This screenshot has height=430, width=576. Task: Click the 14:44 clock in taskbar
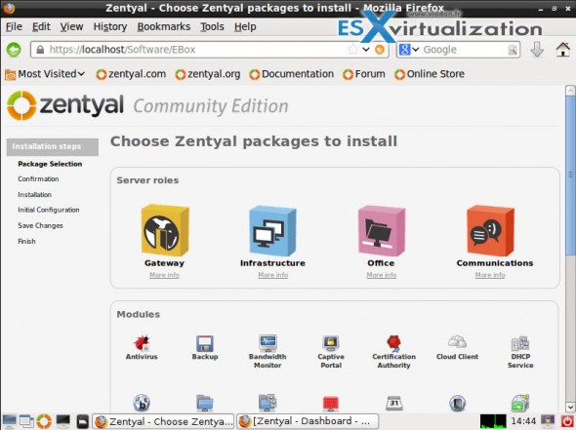coord(523,421)
